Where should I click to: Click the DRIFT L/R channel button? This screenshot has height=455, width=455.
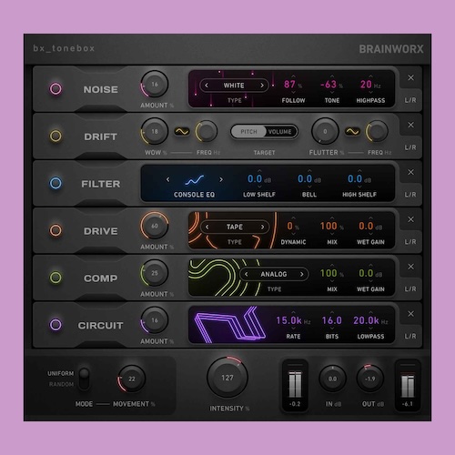point(410,147)
